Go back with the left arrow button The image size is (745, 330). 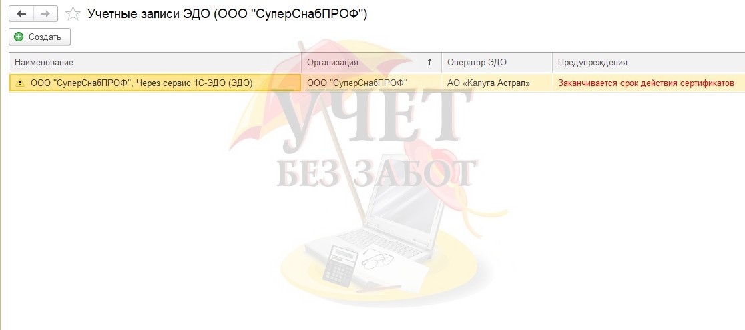pyautogui.click(x=21, y=14)
